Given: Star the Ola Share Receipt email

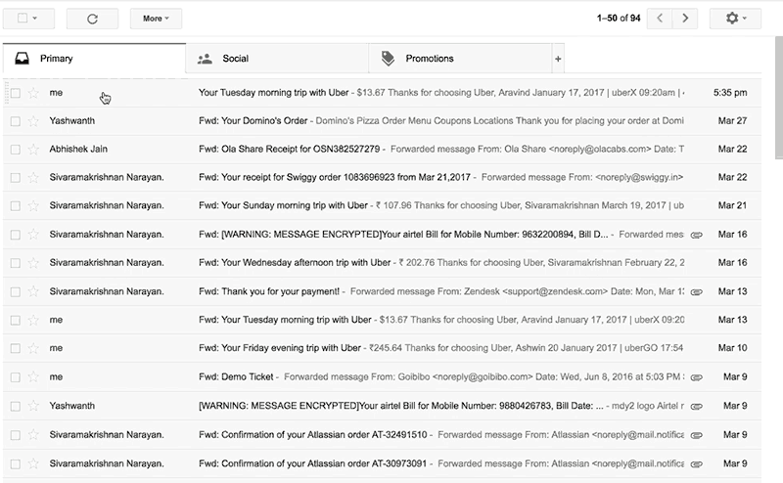Looking at the screenshot, I should (33, 150).
